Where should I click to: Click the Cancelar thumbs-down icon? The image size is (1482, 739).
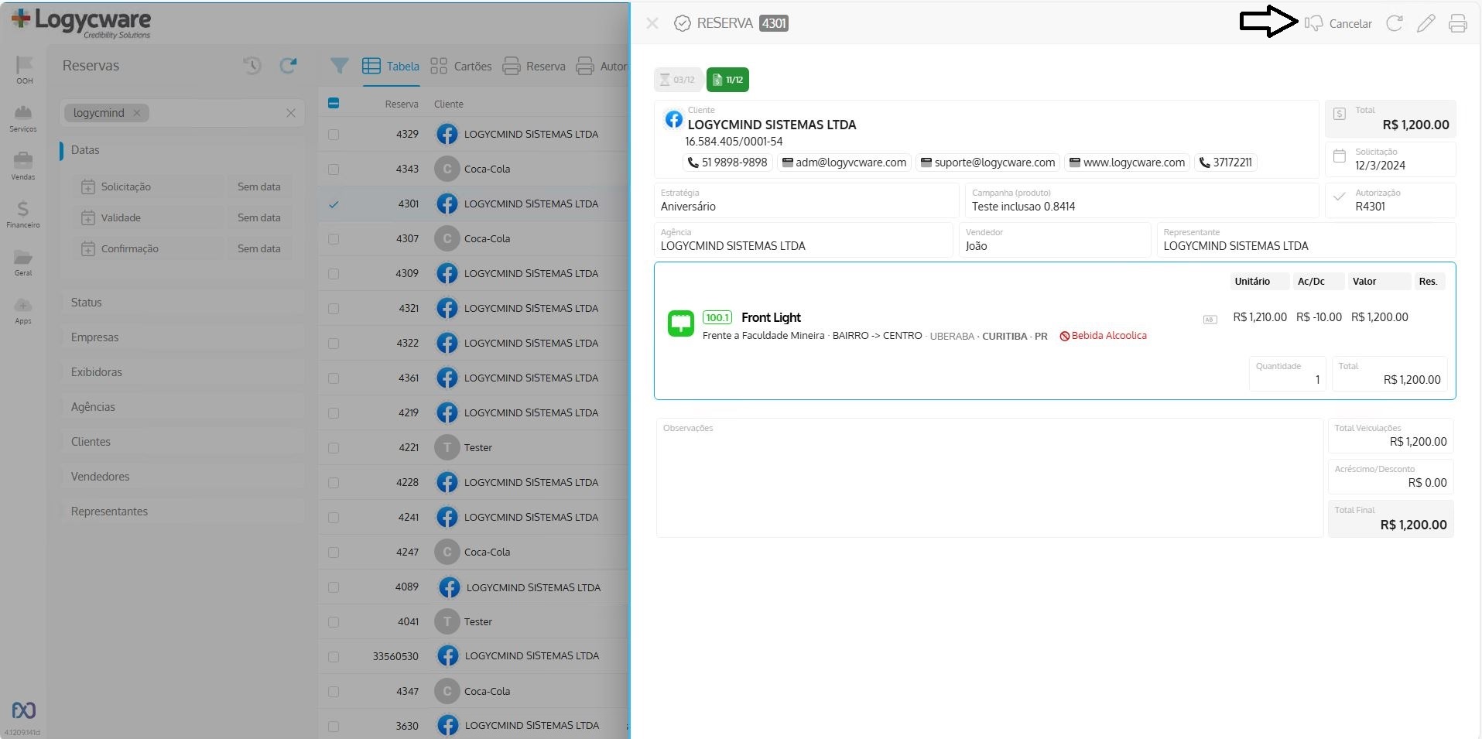pos(1313,23)
